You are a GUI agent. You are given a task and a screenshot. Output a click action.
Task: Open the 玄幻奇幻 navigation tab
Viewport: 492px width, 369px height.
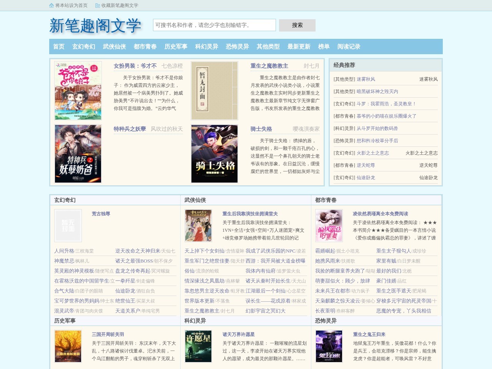pyautogui.click(x=84, y=47)
